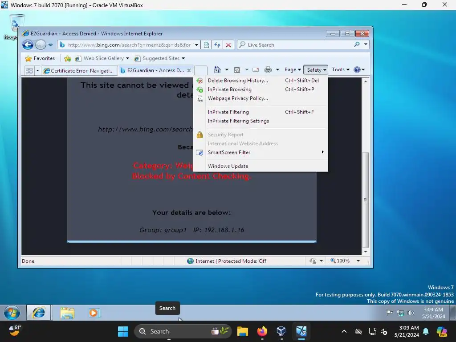The width and height of the screenshot is (456, 342).
Task: Click VirtualBox manager taskbar icon
Action: tap(281, 331)
